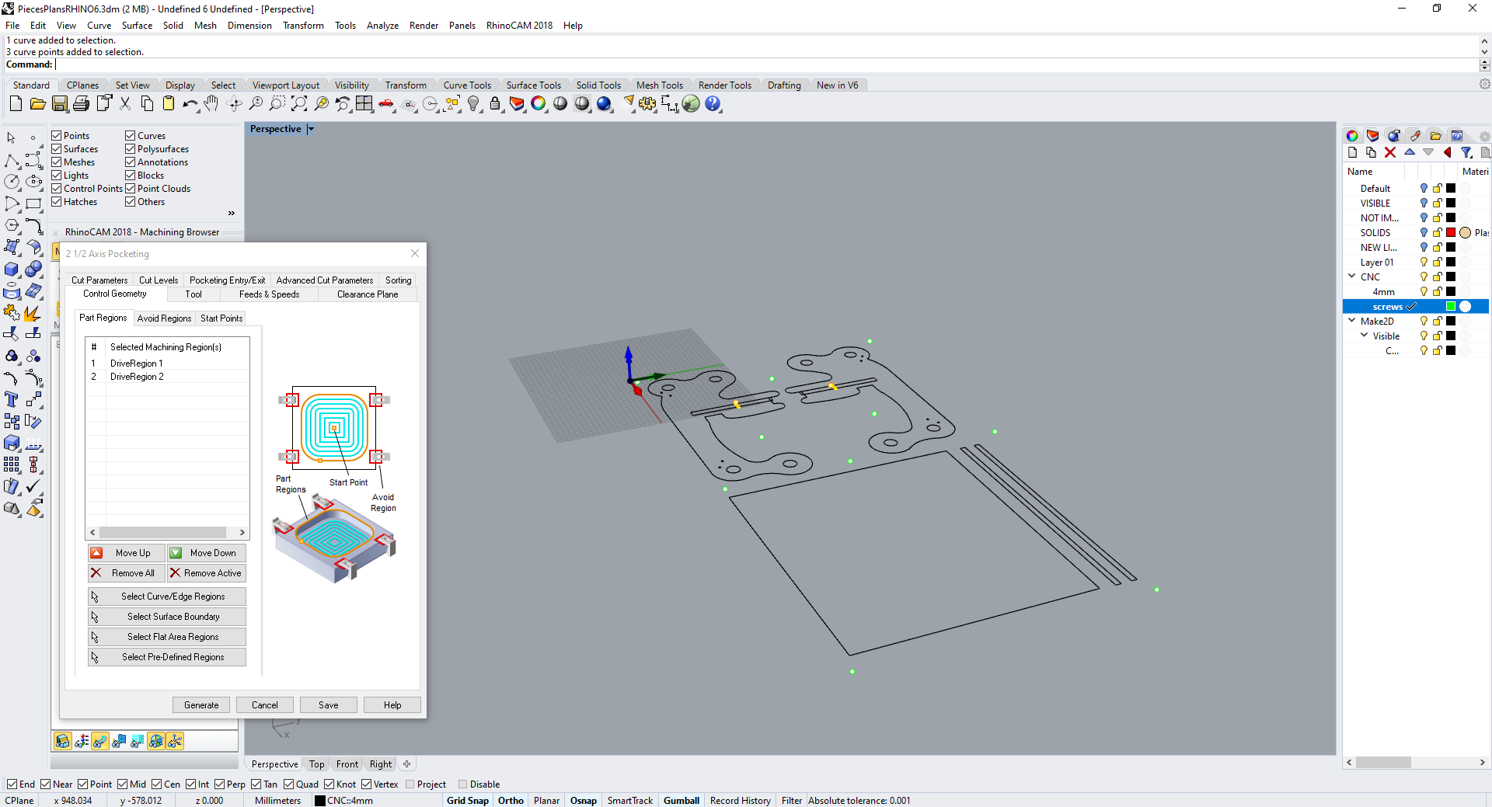Toggle the Polysurfaces filter checkbox
The width and height of the screenshot is (1492, 807).
pyautogui.click(x=131, y=149)
